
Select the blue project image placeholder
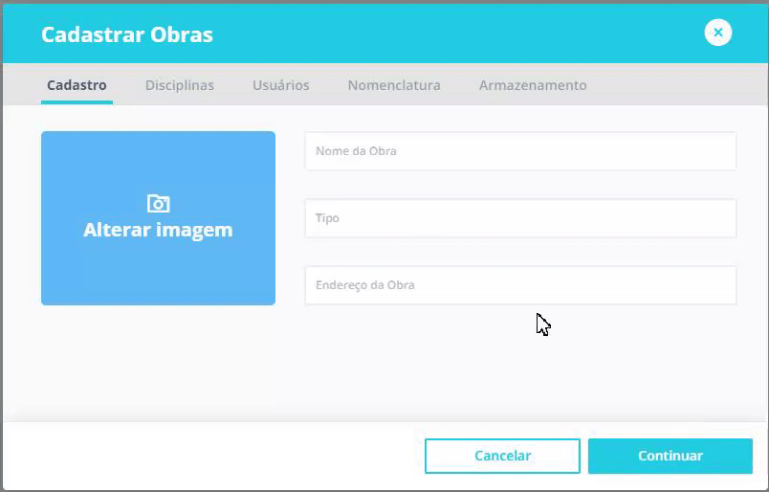[x=158, y=268]
